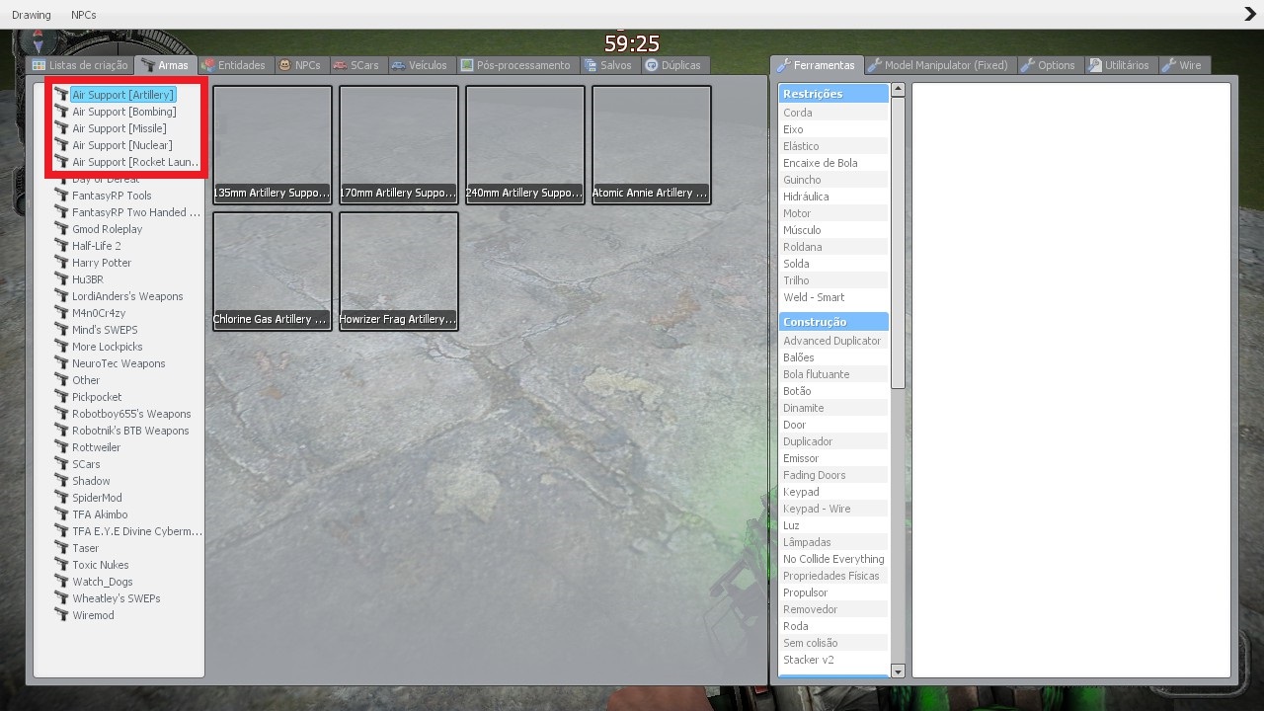Collapse the Construção tool category
Screen dimensions: 1264x711
(833, 322)
